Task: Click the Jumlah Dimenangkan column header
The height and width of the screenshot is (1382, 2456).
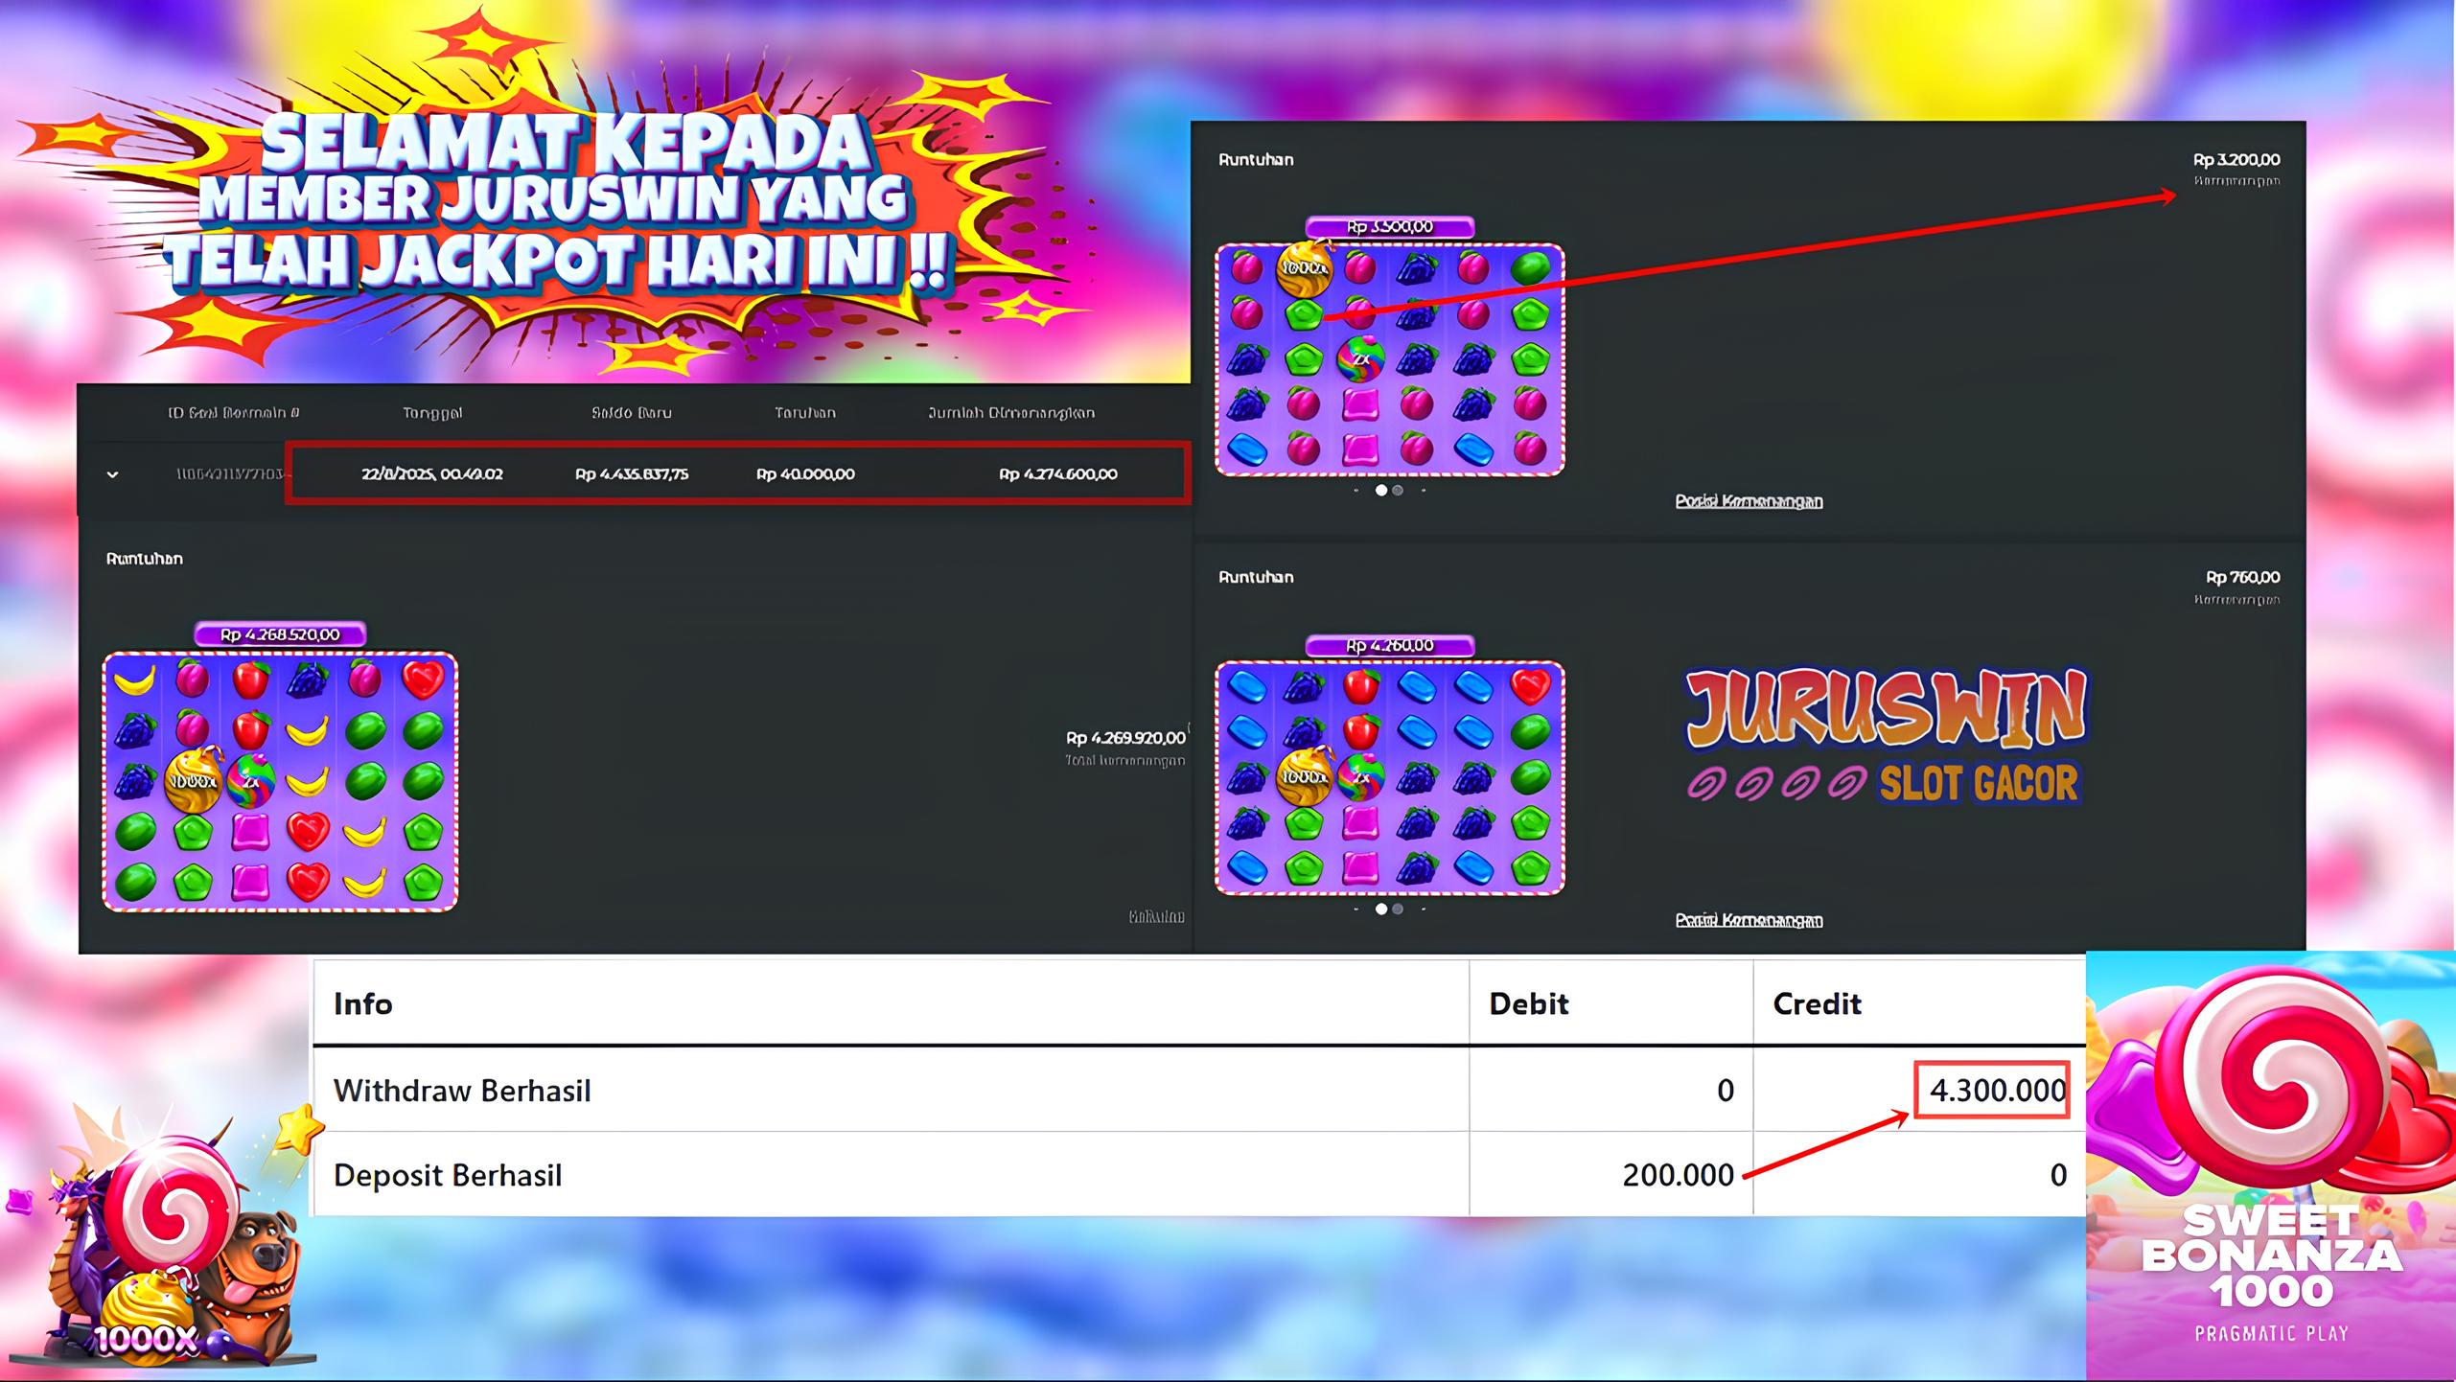Action: 1010,413
